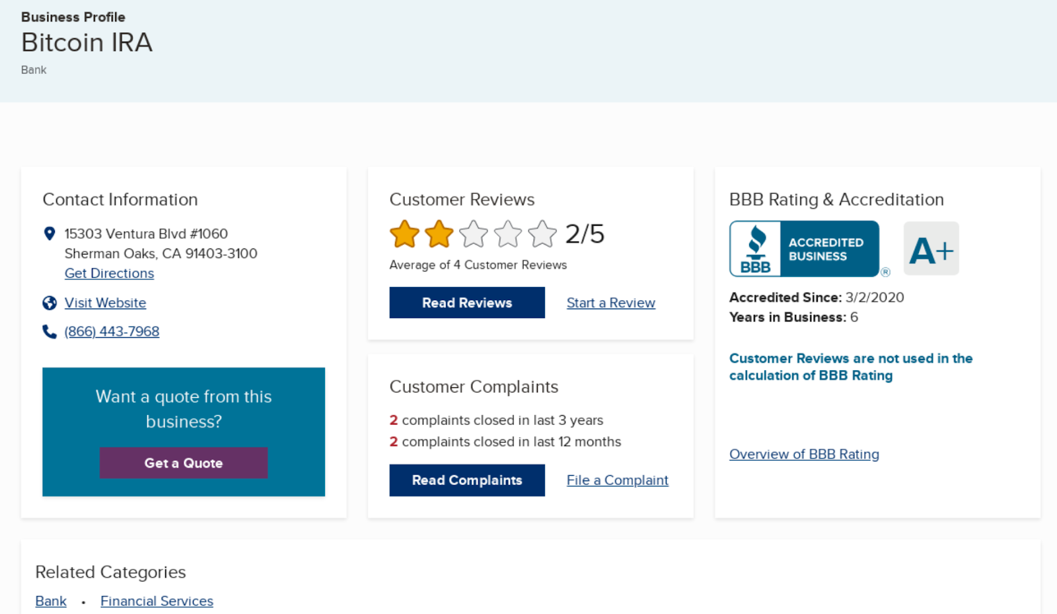Click the Sherman Oaks, CA 91403-3100 line
The width and height of the screenshot is (1057, 614).
161,253
